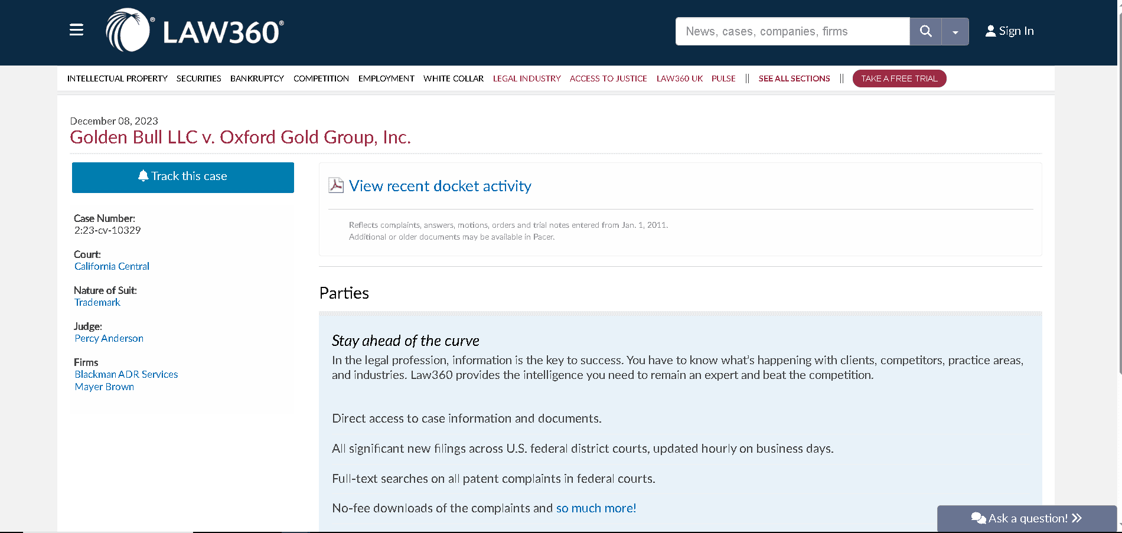1122x533 pixels.
Task: Open the Pulse section
Action: 723,79
